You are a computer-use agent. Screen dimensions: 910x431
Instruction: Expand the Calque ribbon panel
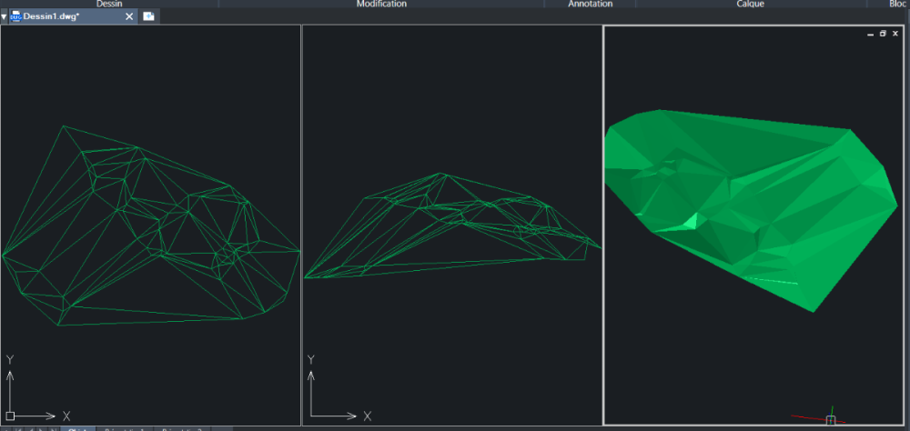[751, 4]
